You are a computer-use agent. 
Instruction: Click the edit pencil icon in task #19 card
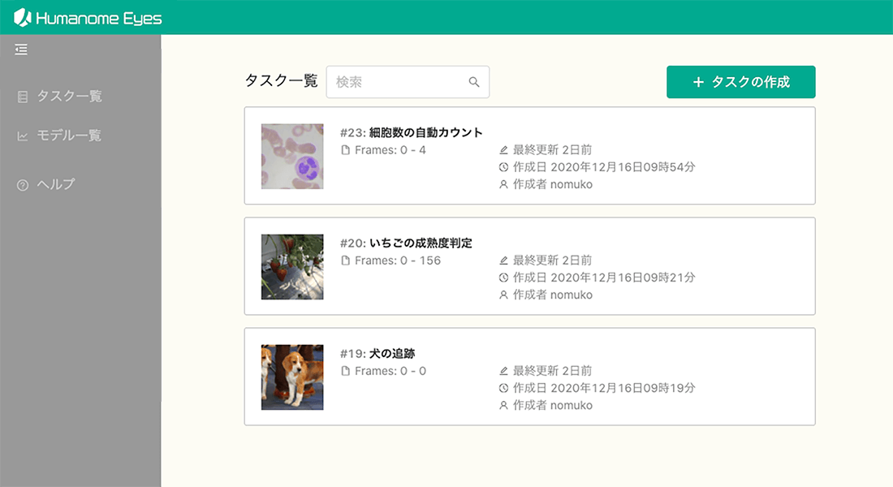(503, 372)
